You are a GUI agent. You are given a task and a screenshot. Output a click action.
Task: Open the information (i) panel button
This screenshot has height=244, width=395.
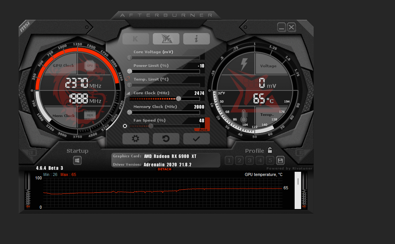197,39
